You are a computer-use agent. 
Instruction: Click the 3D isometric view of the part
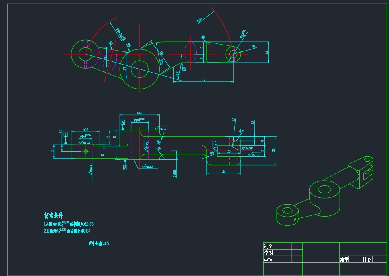(325, 191)
